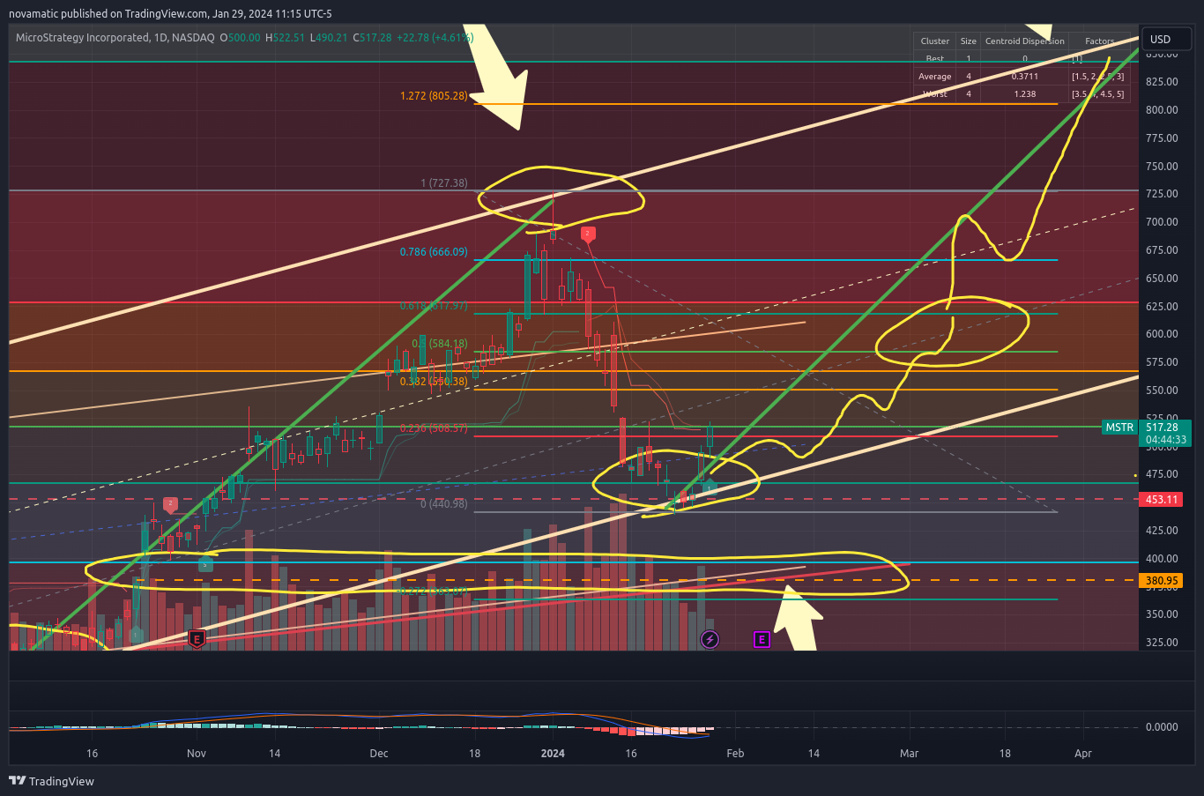Select the 0.618 (617.97) Fibonacci label
This screenshot has width=1204, height=796.
tap(434, 306)
